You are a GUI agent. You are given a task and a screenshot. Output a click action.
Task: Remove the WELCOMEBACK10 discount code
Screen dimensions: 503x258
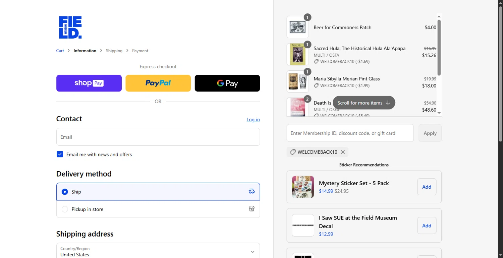(x=343, y=152)
